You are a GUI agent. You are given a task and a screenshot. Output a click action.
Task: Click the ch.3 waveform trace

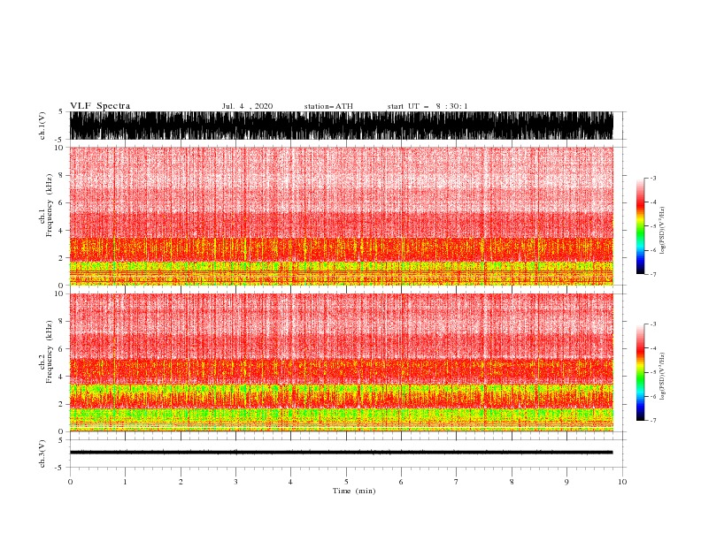coord(342,453)
